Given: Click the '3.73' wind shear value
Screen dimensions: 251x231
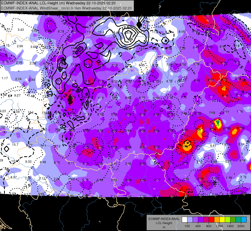Looking at the screenshot, I should tap(243, 177).
